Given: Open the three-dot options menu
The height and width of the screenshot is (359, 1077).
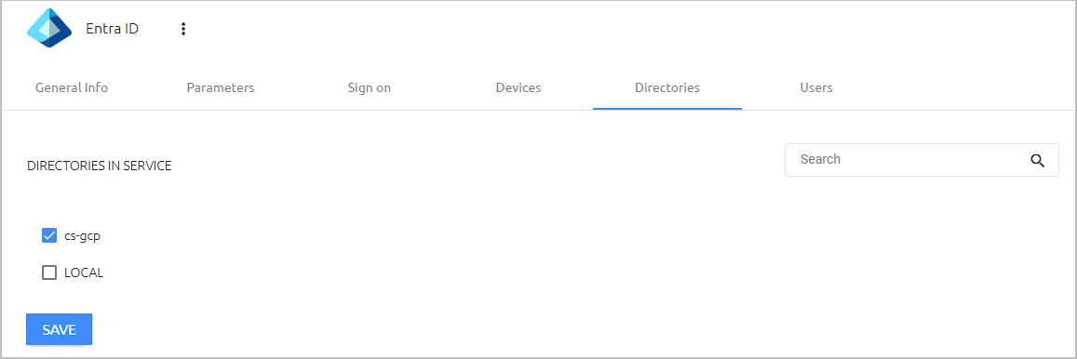Looking at the screenshot, I should pos(182,29).
